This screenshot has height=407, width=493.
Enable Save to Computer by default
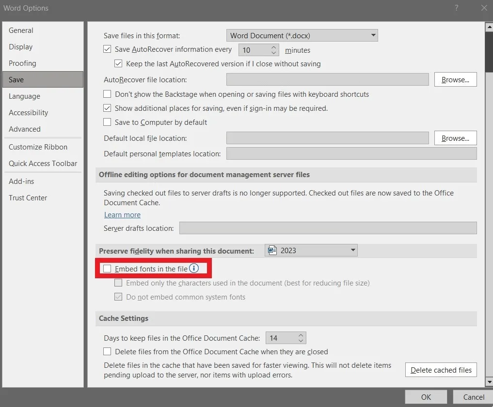[x=107, y=122]
